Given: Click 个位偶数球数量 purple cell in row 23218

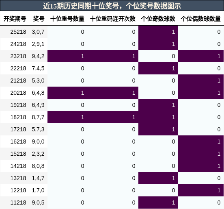Looking at the screenshot, I should click(201, 56).
